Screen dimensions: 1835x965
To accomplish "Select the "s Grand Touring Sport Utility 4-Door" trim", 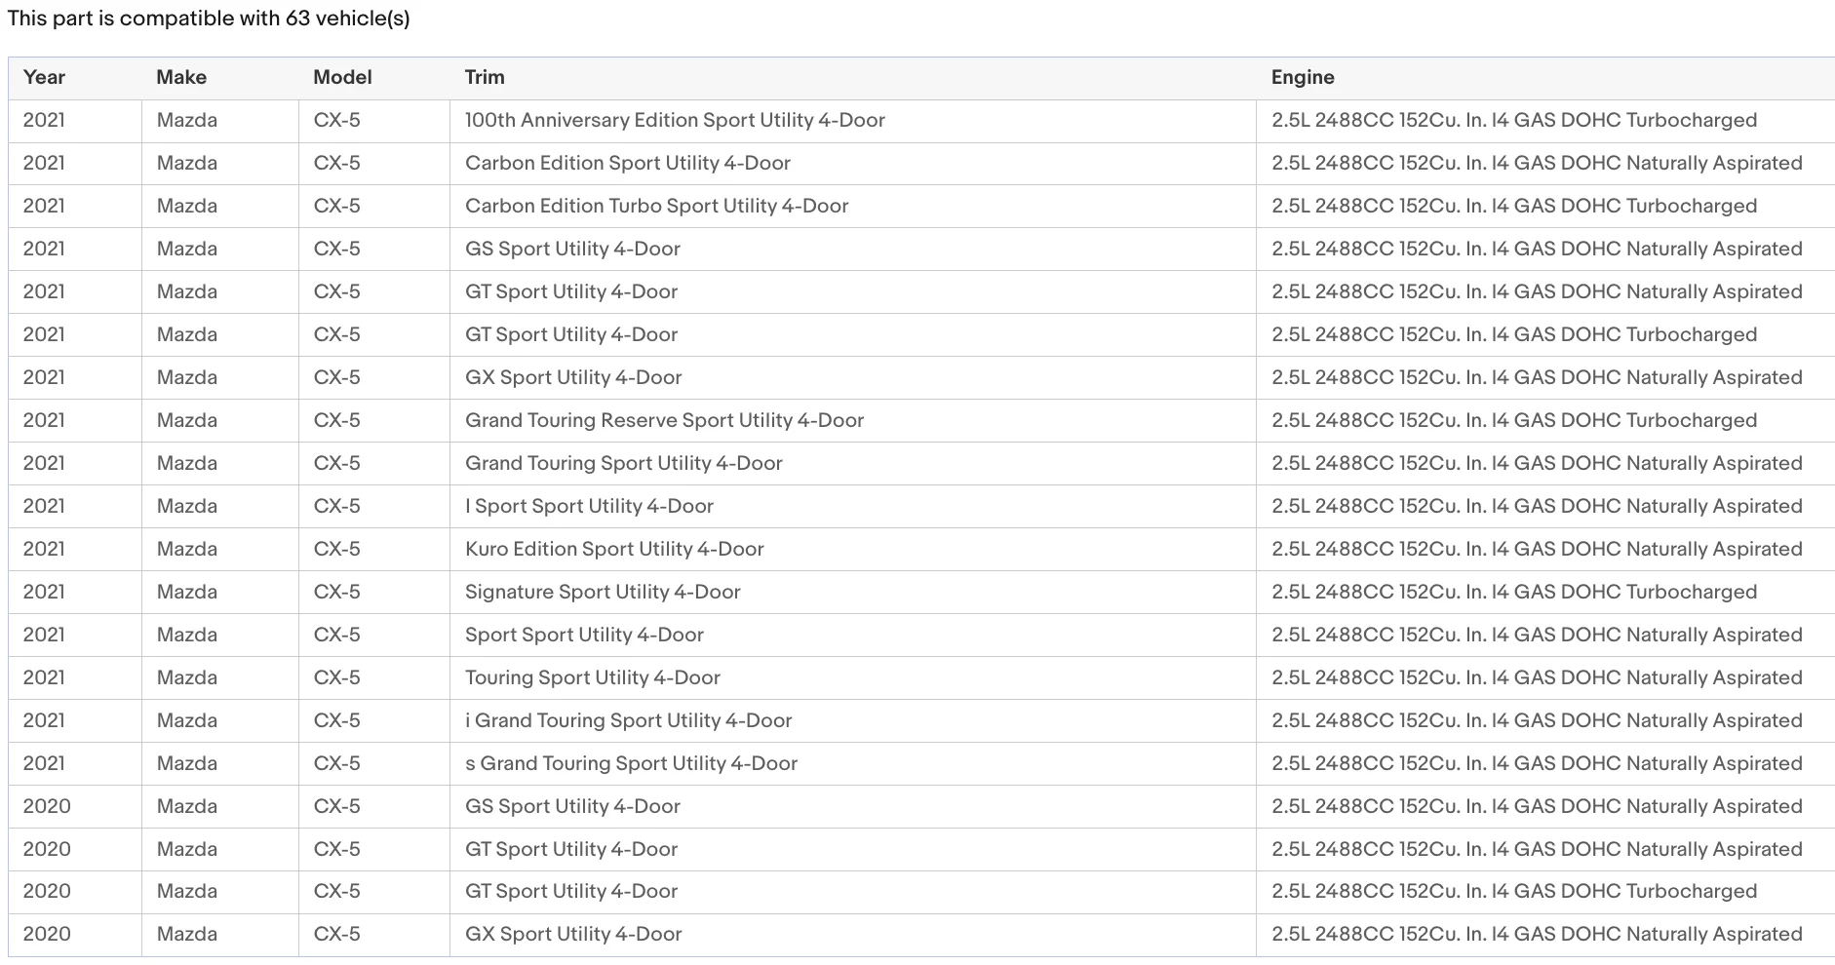I will pyautogui.click(x=631, y=763).
